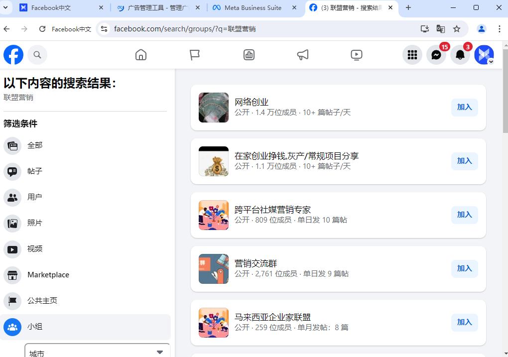The width and height of the screenshot is (508, 357).
Task: Select the 帖子 filter
Action: coord(85,171)
